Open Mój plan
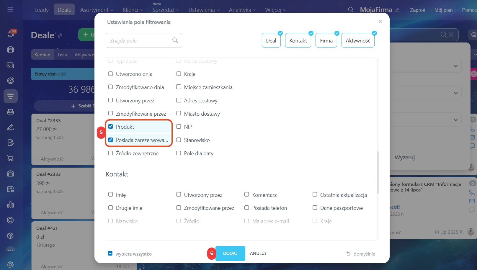 [x=443, y=10]
